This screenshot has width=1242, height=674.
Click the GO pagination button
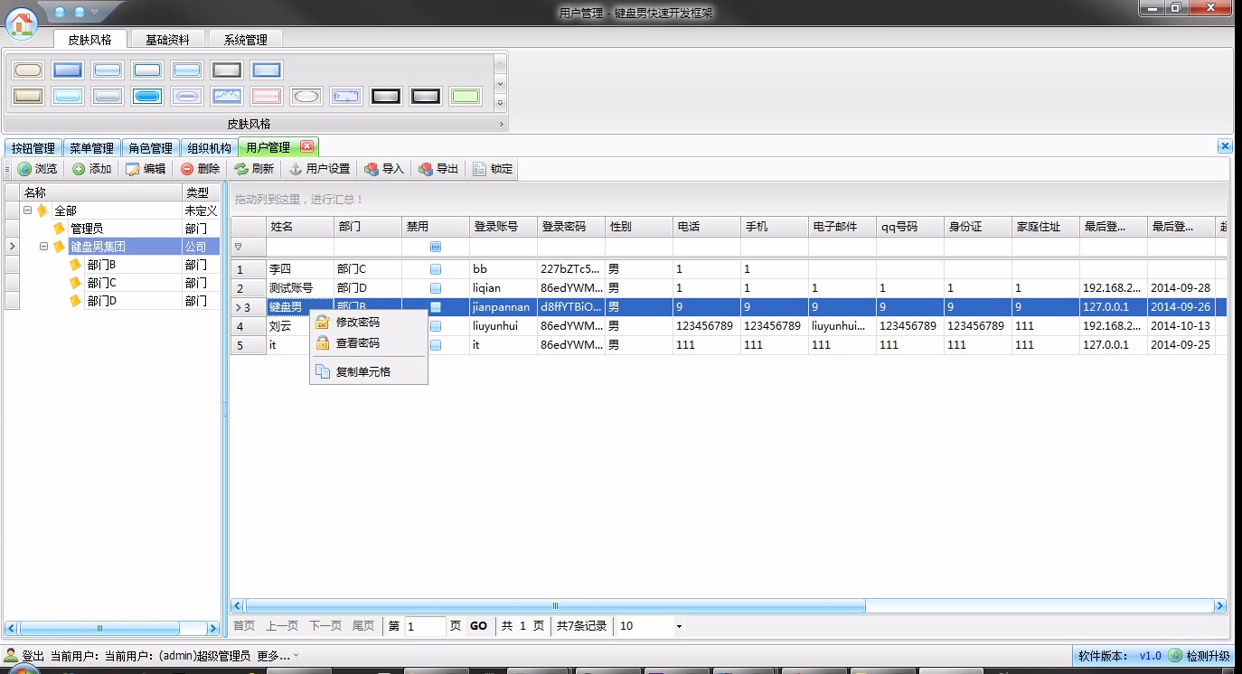click(478, 625)
